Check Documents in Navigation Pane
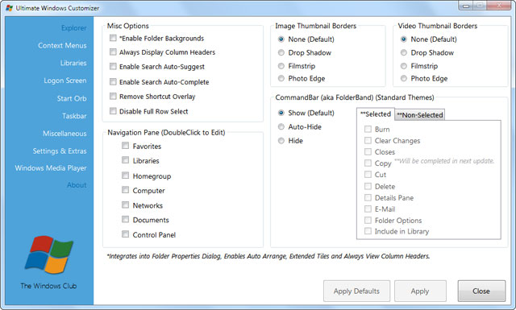 coord(125,219)
